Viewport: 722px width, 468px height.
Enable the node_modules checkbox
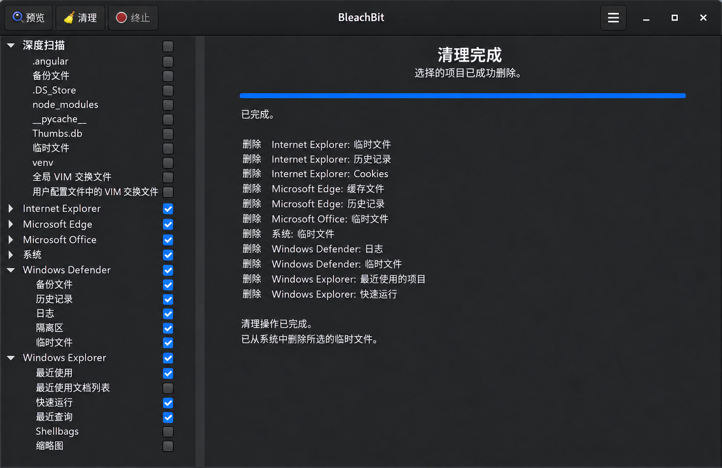[x=168, y=105]
